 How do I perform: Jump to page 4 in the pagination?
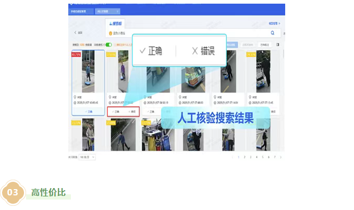[257, 157]
